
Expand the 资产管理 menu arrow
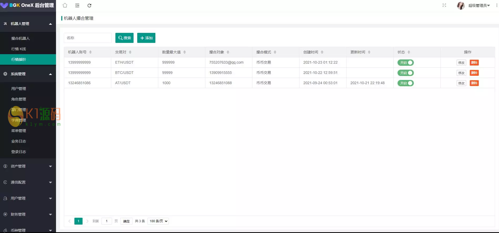[x=50, y=166]
